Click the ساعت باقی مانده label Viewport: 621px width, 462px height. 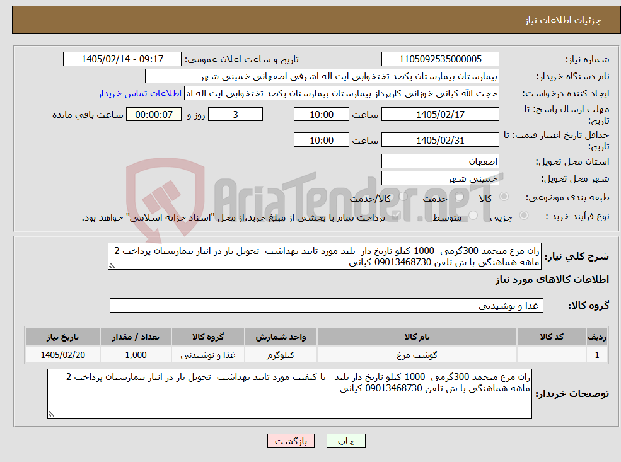tap(88, 115)
